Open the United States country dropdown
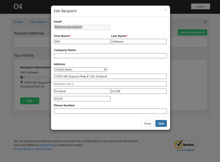The height and width of the screenshot is (162, 220). pyautogui.click(x=81, y=69)
